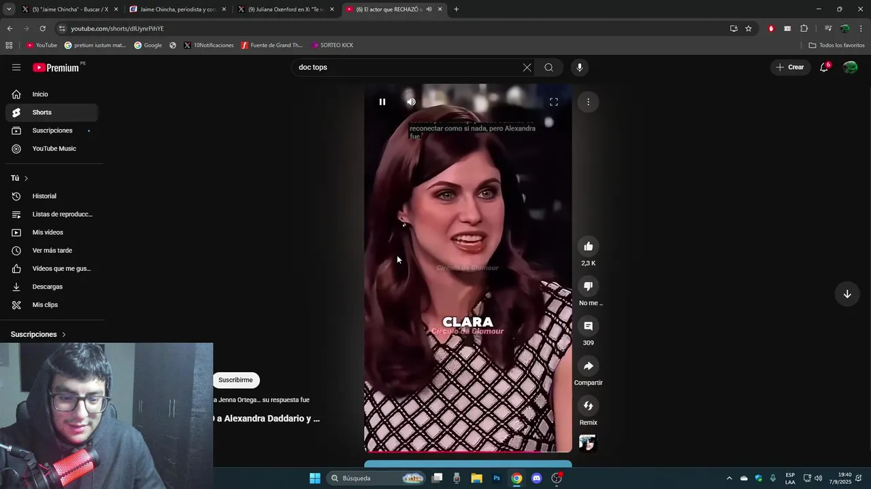Open Chrome three-dot menu
The image size is (871, 489).
[x=861, y=29]
